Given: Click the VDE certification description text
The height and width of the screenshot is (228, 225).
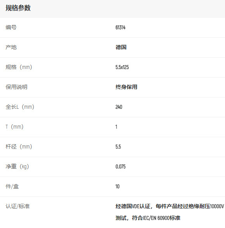Looking at the screenshot, I should [170, 212].
